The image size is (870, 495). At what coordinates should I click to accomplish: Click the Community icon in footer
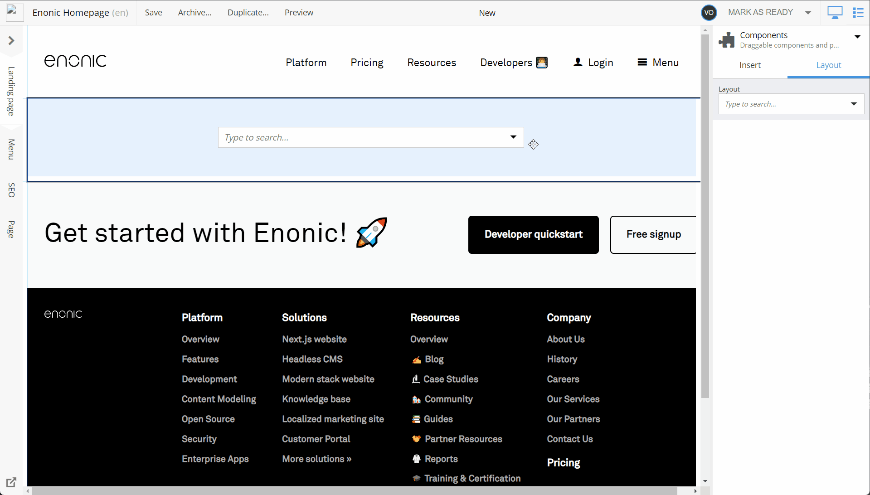pos(416,399)
